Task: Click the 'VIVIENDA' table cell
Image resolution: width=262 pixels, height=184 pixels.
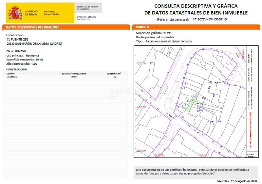Action: 12,77
